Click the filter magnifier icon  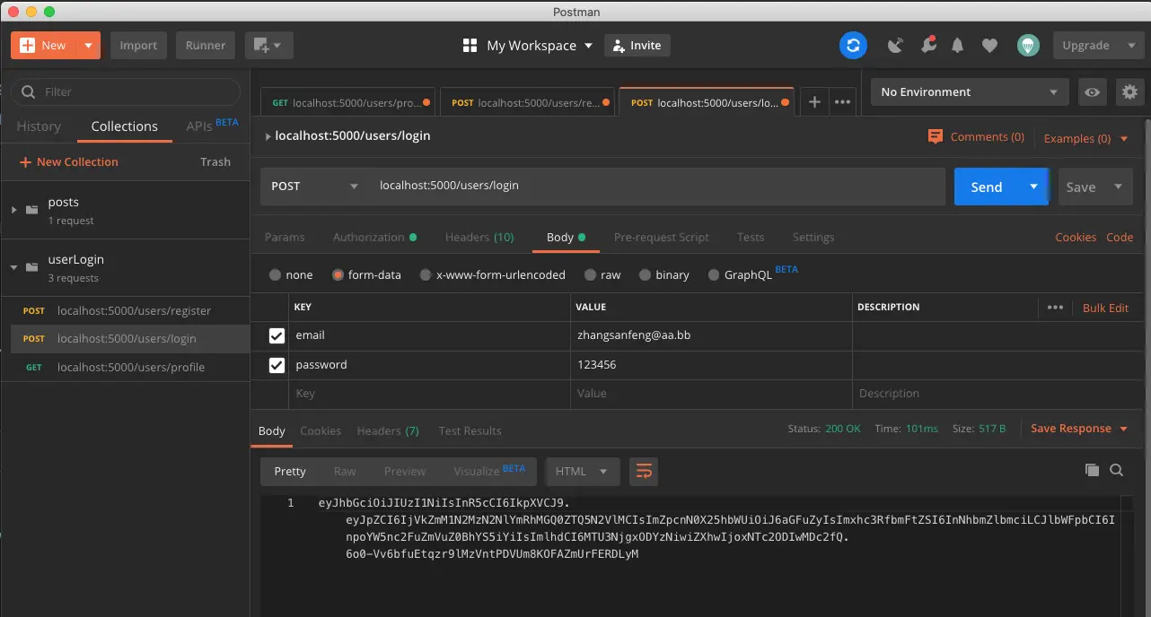click(x=28, y=91)
